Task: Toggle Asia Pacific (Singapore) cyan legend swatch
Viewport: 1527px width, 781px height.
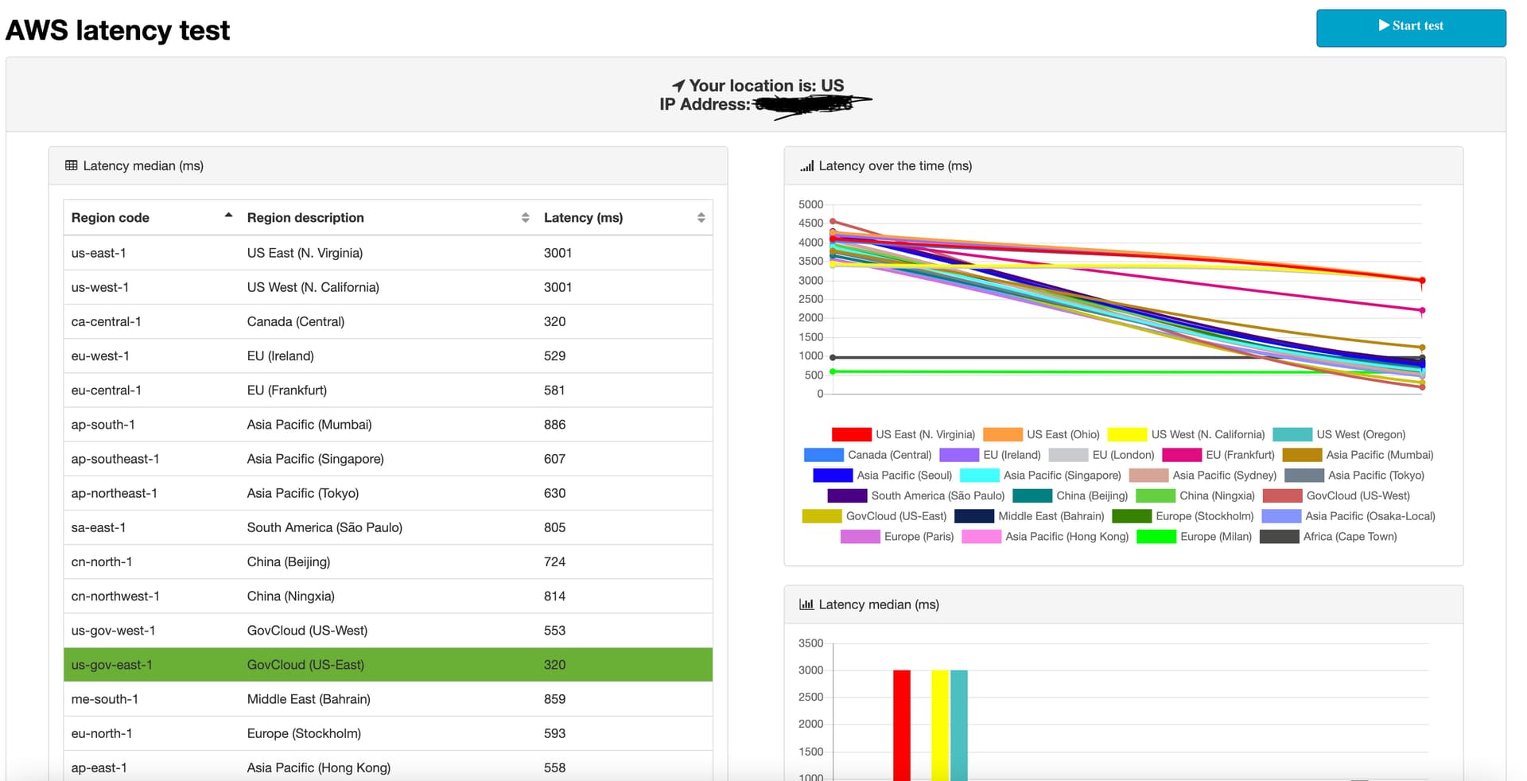Action: 980,476
